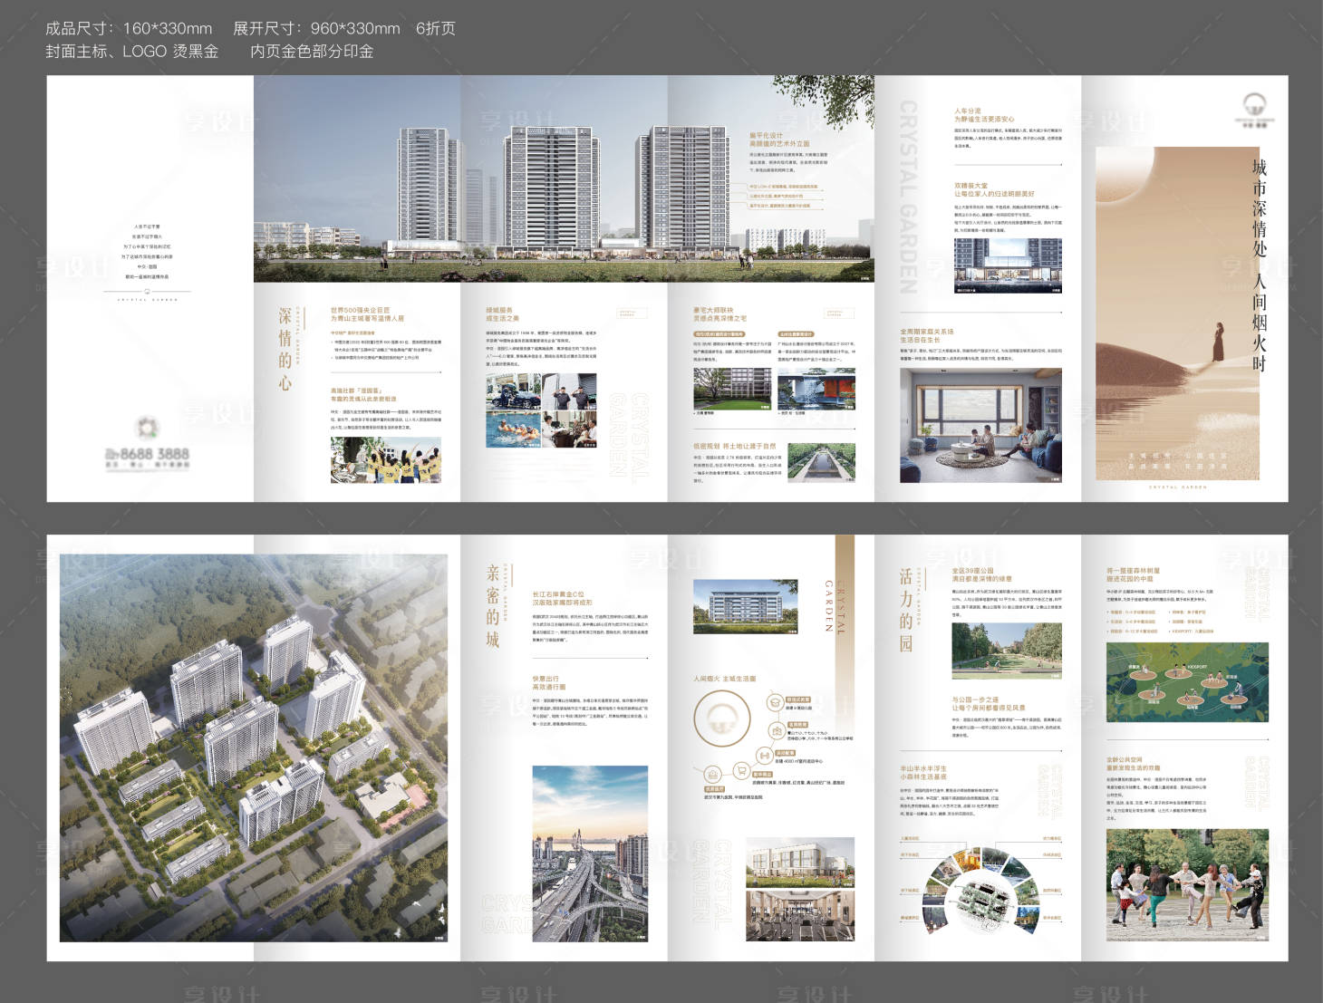Screen dimensions: 1323x1003
Task: Click the header text '展开尺寸：960*330mm'
Action: click(x=316, y=29)
